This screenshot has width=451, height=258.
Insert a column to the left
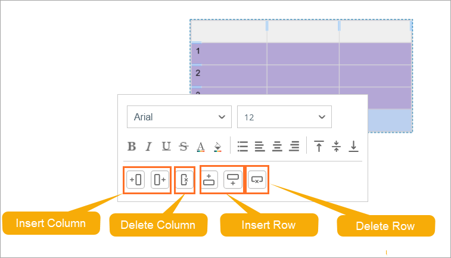click(x=135, y=179)
